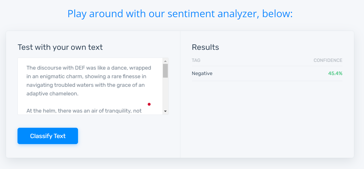
Task: Select the Negative sentiment tag
Action: pyautogui.click(x=202, y=73)
